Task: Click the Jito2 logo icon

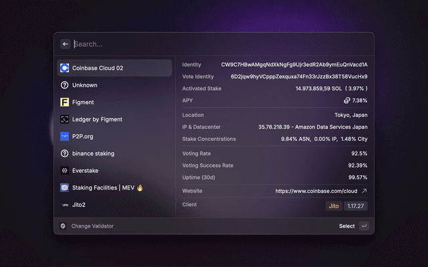Action: [65, 205]
